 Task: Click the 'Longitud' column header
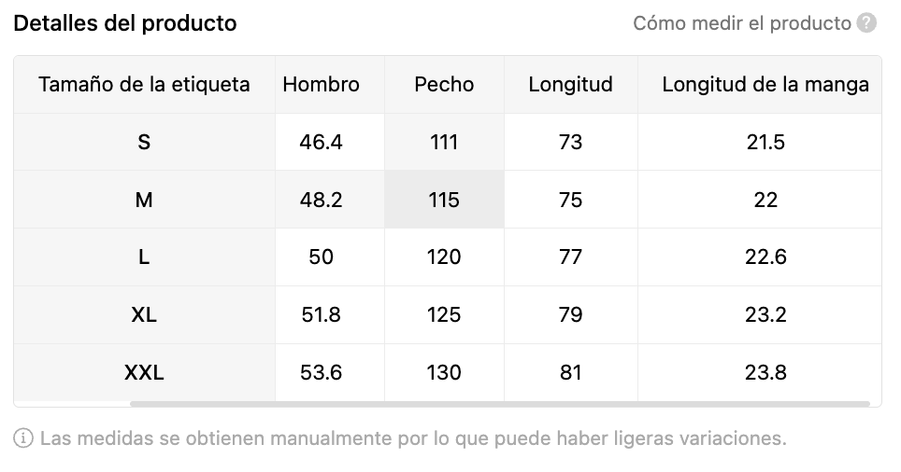(x=570, y=85)
